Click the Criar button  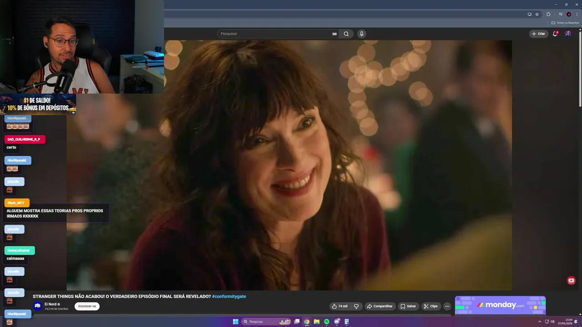pyautogui.click(x=538, y=34)
